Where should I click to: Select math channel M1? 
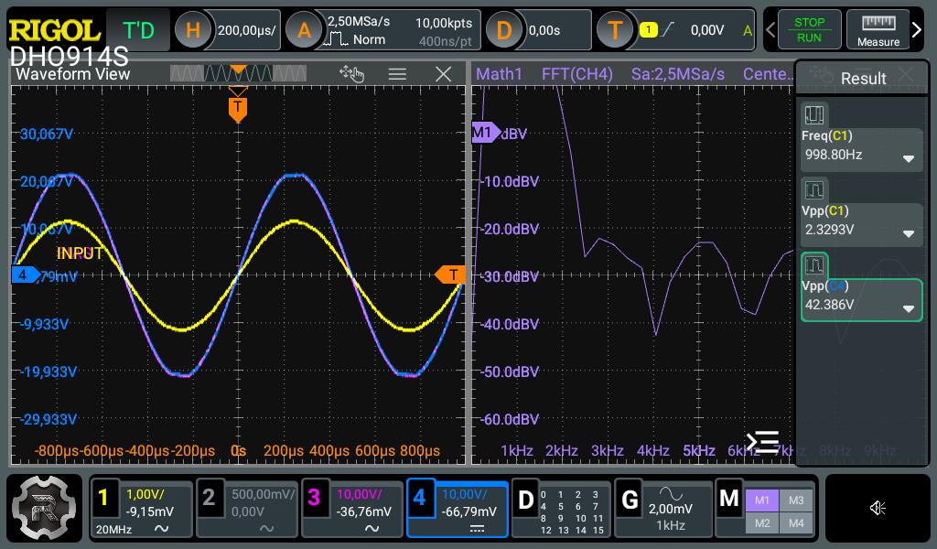pos(762,500)
